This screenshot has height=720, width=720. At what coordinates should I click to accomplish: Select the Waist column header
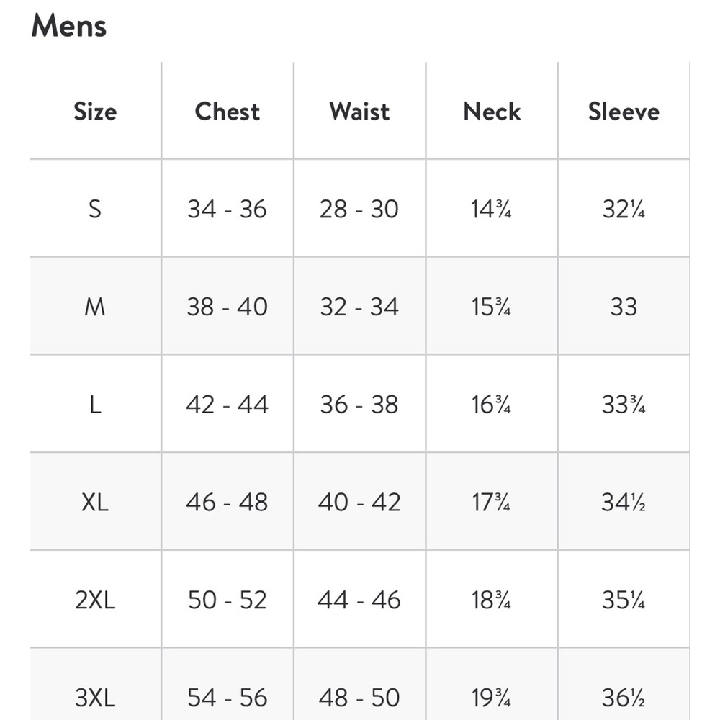pos(359,112)
